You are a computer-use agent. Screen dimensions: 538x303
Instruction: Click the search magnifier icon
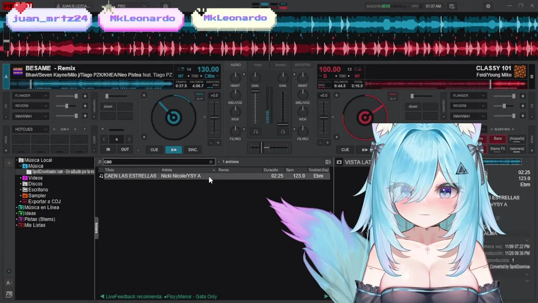click(100, 162)
